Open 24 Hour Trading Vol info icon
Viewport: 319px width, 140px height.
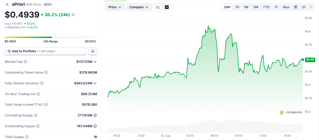click(x=38, y=94)
